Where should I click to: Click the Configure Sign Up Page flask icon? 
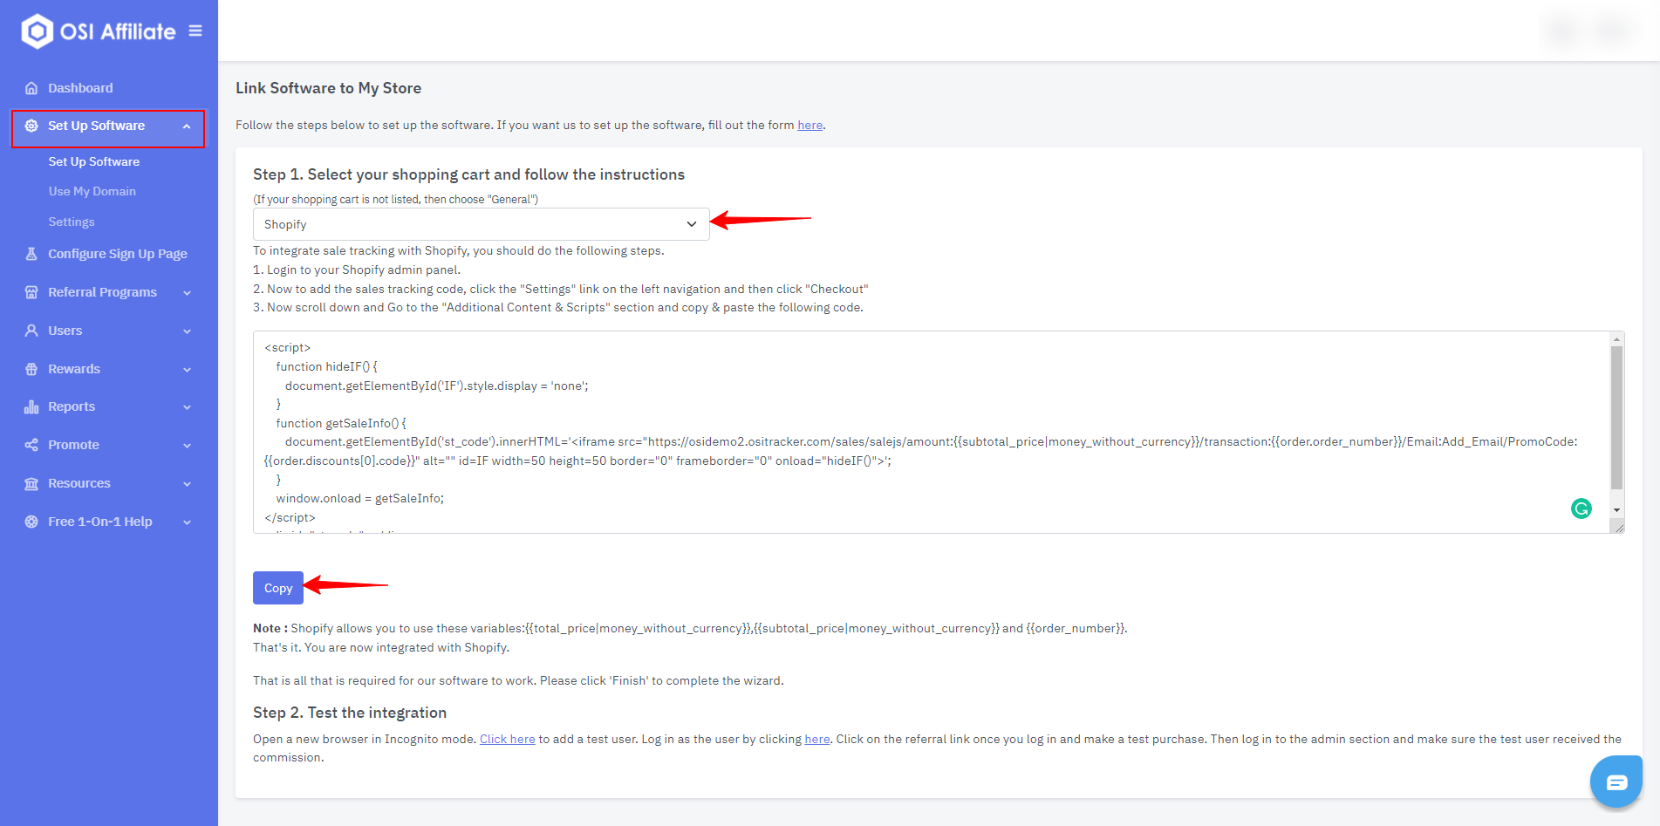point(31,254)
